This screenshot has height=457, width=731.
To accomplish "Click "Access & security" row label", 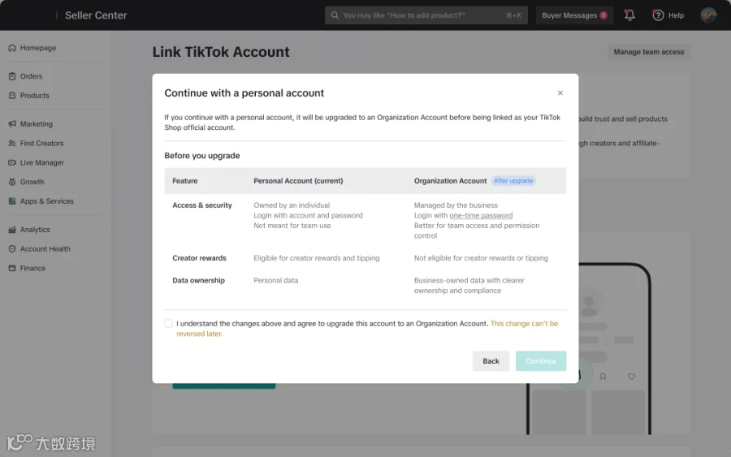I will 202,205.
